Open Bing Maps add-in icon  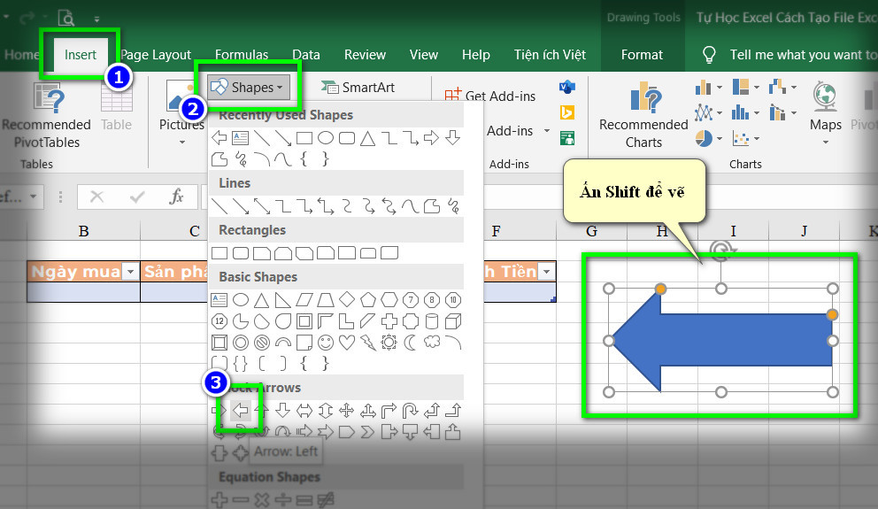click(x=567, y=112)
